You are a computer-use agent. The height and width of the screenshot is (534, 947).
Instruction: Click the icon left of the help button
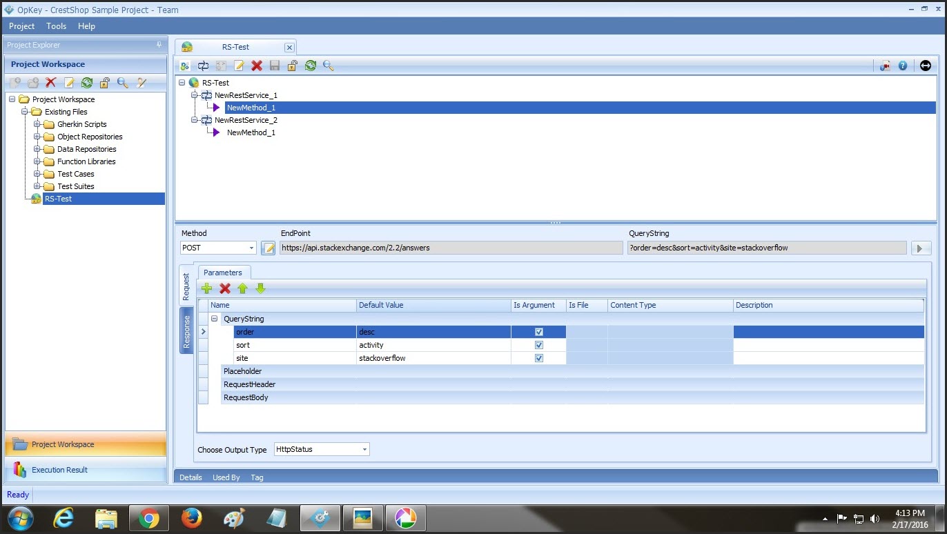[x=885, y=66]
